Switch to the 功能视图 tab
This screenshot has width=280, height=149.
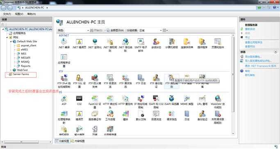(62, 141)
